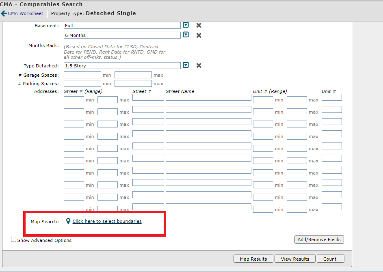Focus the Garage Spaces max field

[133, 75]
